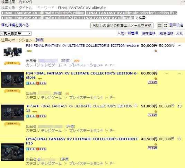Open ★PS4★ FINAL FANTASY XV listing title
The image size is (185, 168).
(82, 108)
